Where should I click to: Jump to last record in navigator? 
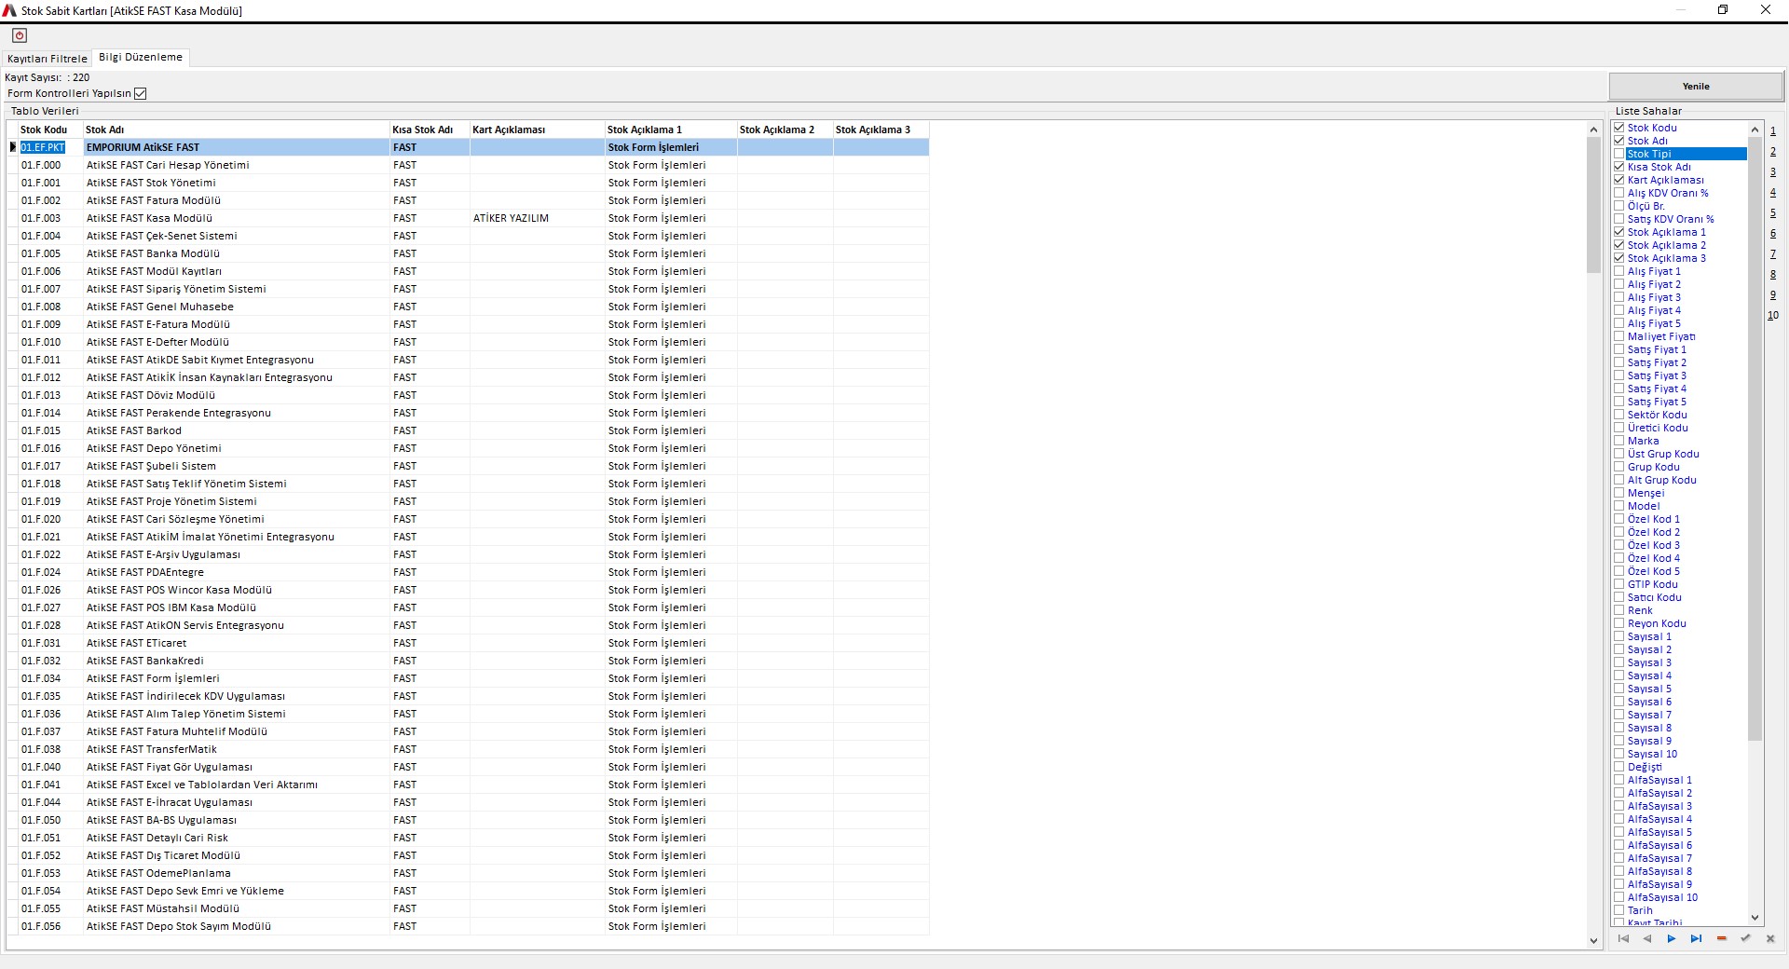tap(1696, 939)
